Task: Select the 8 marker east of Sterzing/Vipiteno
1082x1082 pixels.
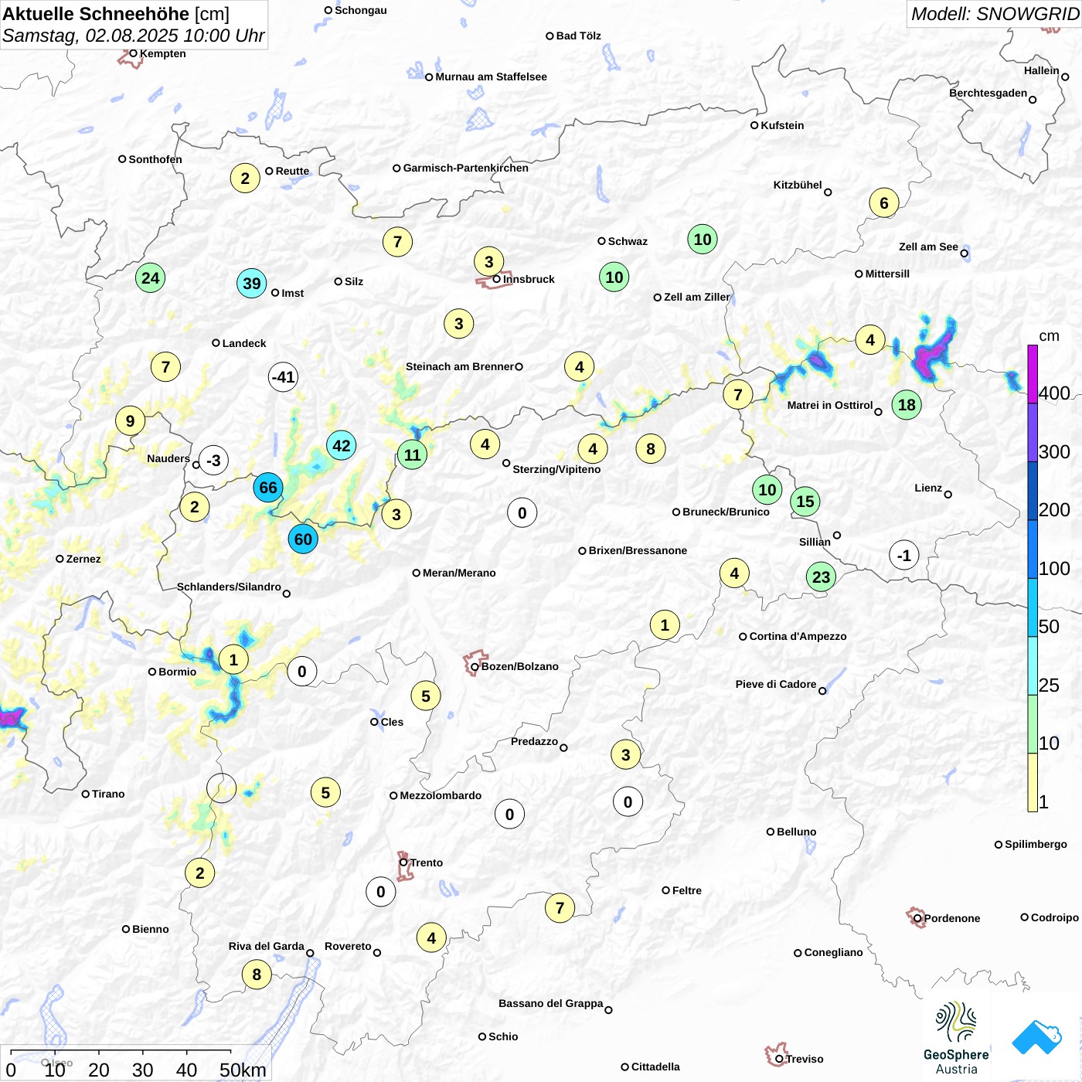Action: [x=651, y=449]
